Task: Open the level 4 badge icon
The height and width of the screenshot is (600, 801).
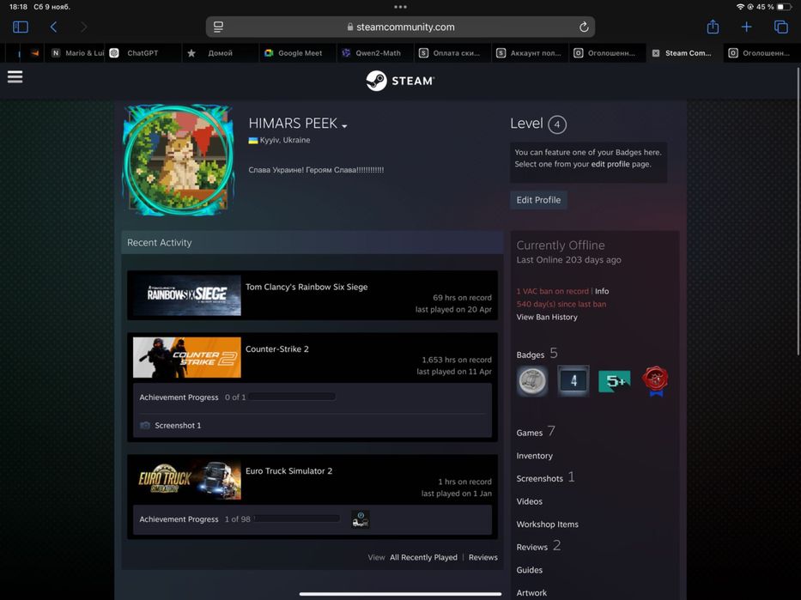Action: [x=573, y=380]
